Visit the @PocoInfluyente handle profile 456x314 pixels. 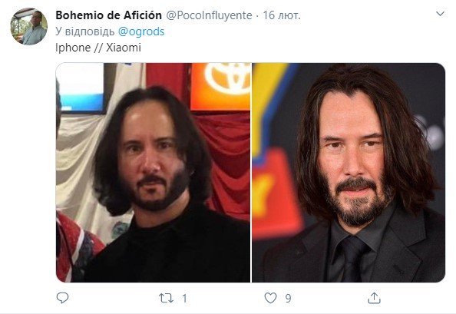[209, 15]
